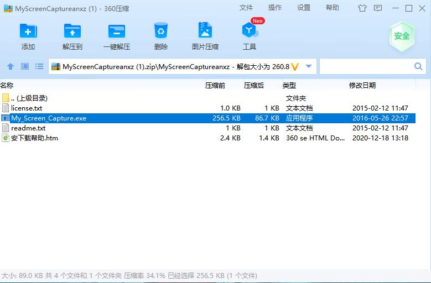This screenshot has height=283, width=431.
Task: Click the 安下载帮助.htm file icon
Action: coord(6,138)
